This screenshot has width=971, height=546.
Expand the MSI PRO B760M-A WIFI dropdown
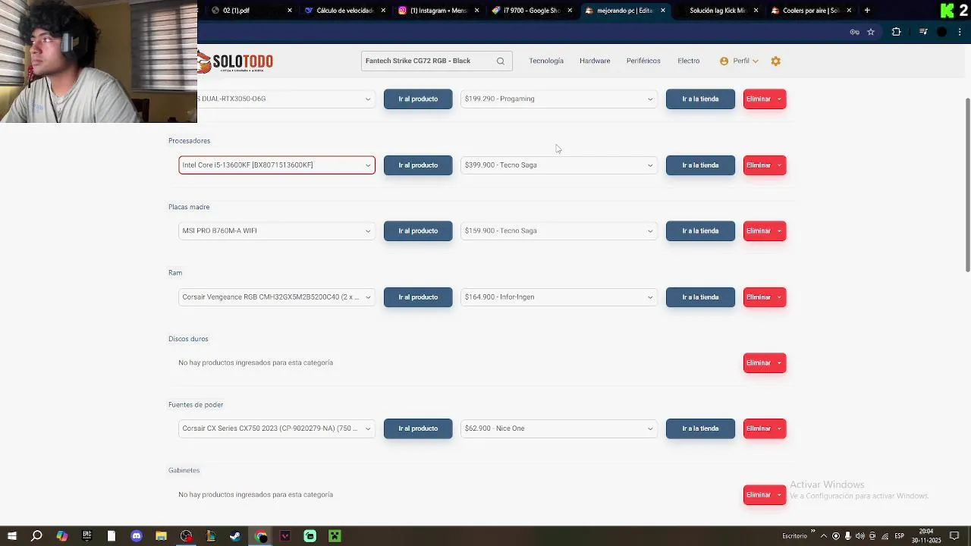[x=277, y=231]
